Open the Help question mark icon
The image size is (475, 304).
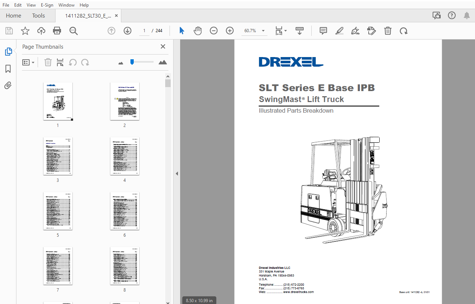[452, 15]
